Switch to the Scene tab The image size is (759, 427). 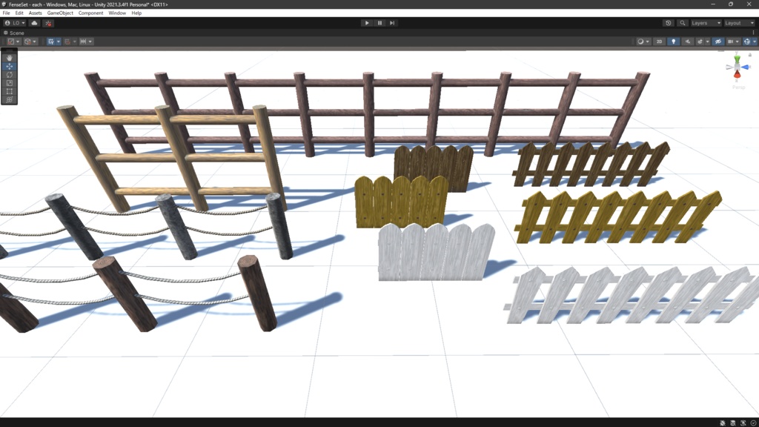(14, 33)
